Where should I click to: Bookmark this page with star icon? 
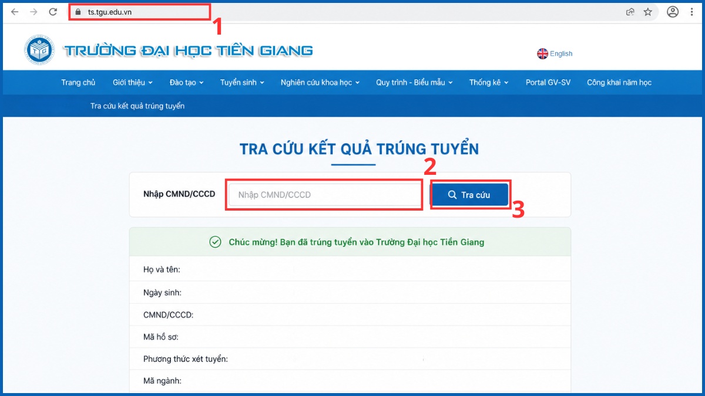click(x=648, y=12)
